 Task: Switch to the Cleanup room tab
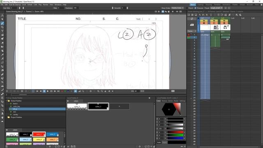click(x=200, y=5)
